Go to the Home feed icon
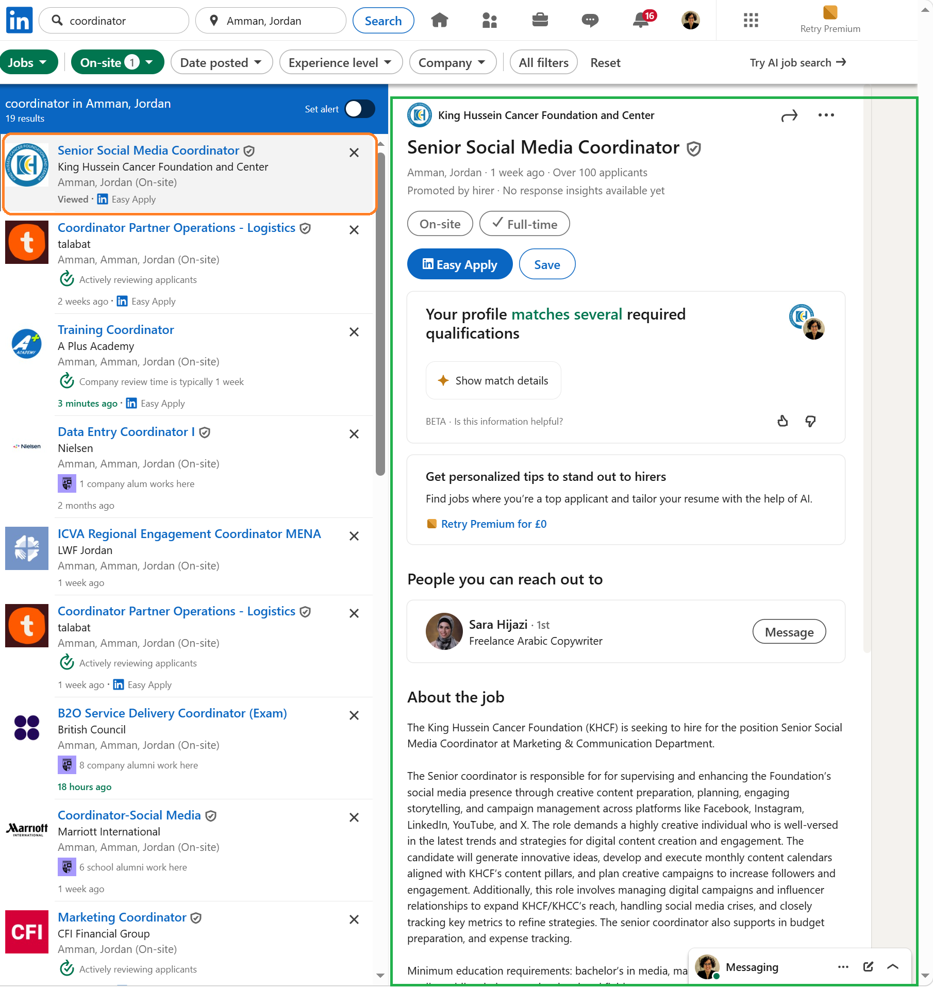Screen dimensions: 933x988 [x=440, y=20]
